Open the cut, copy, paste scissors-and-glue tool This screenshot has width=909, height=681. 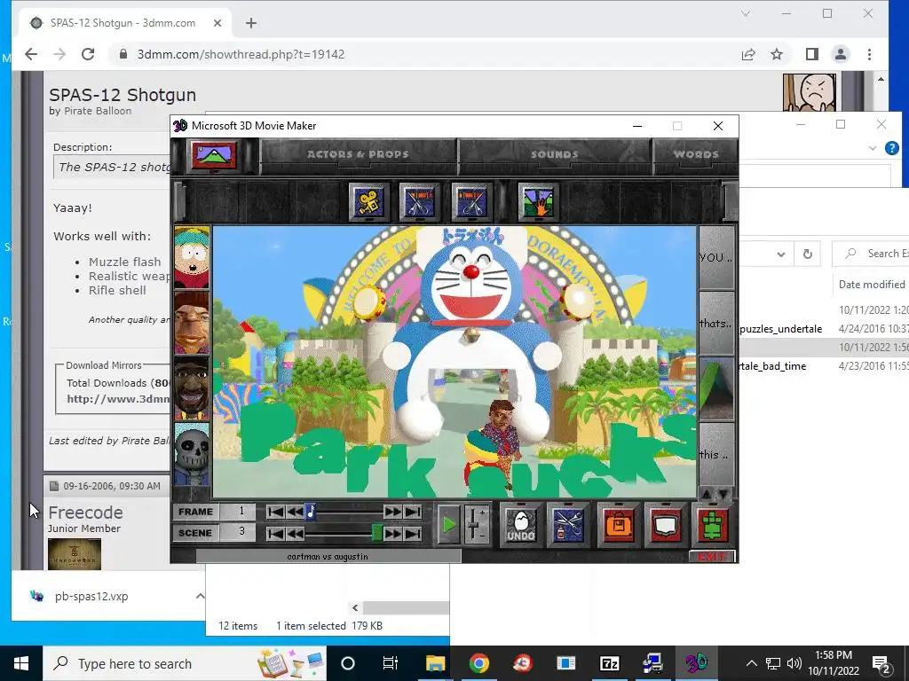click(567, 525)
